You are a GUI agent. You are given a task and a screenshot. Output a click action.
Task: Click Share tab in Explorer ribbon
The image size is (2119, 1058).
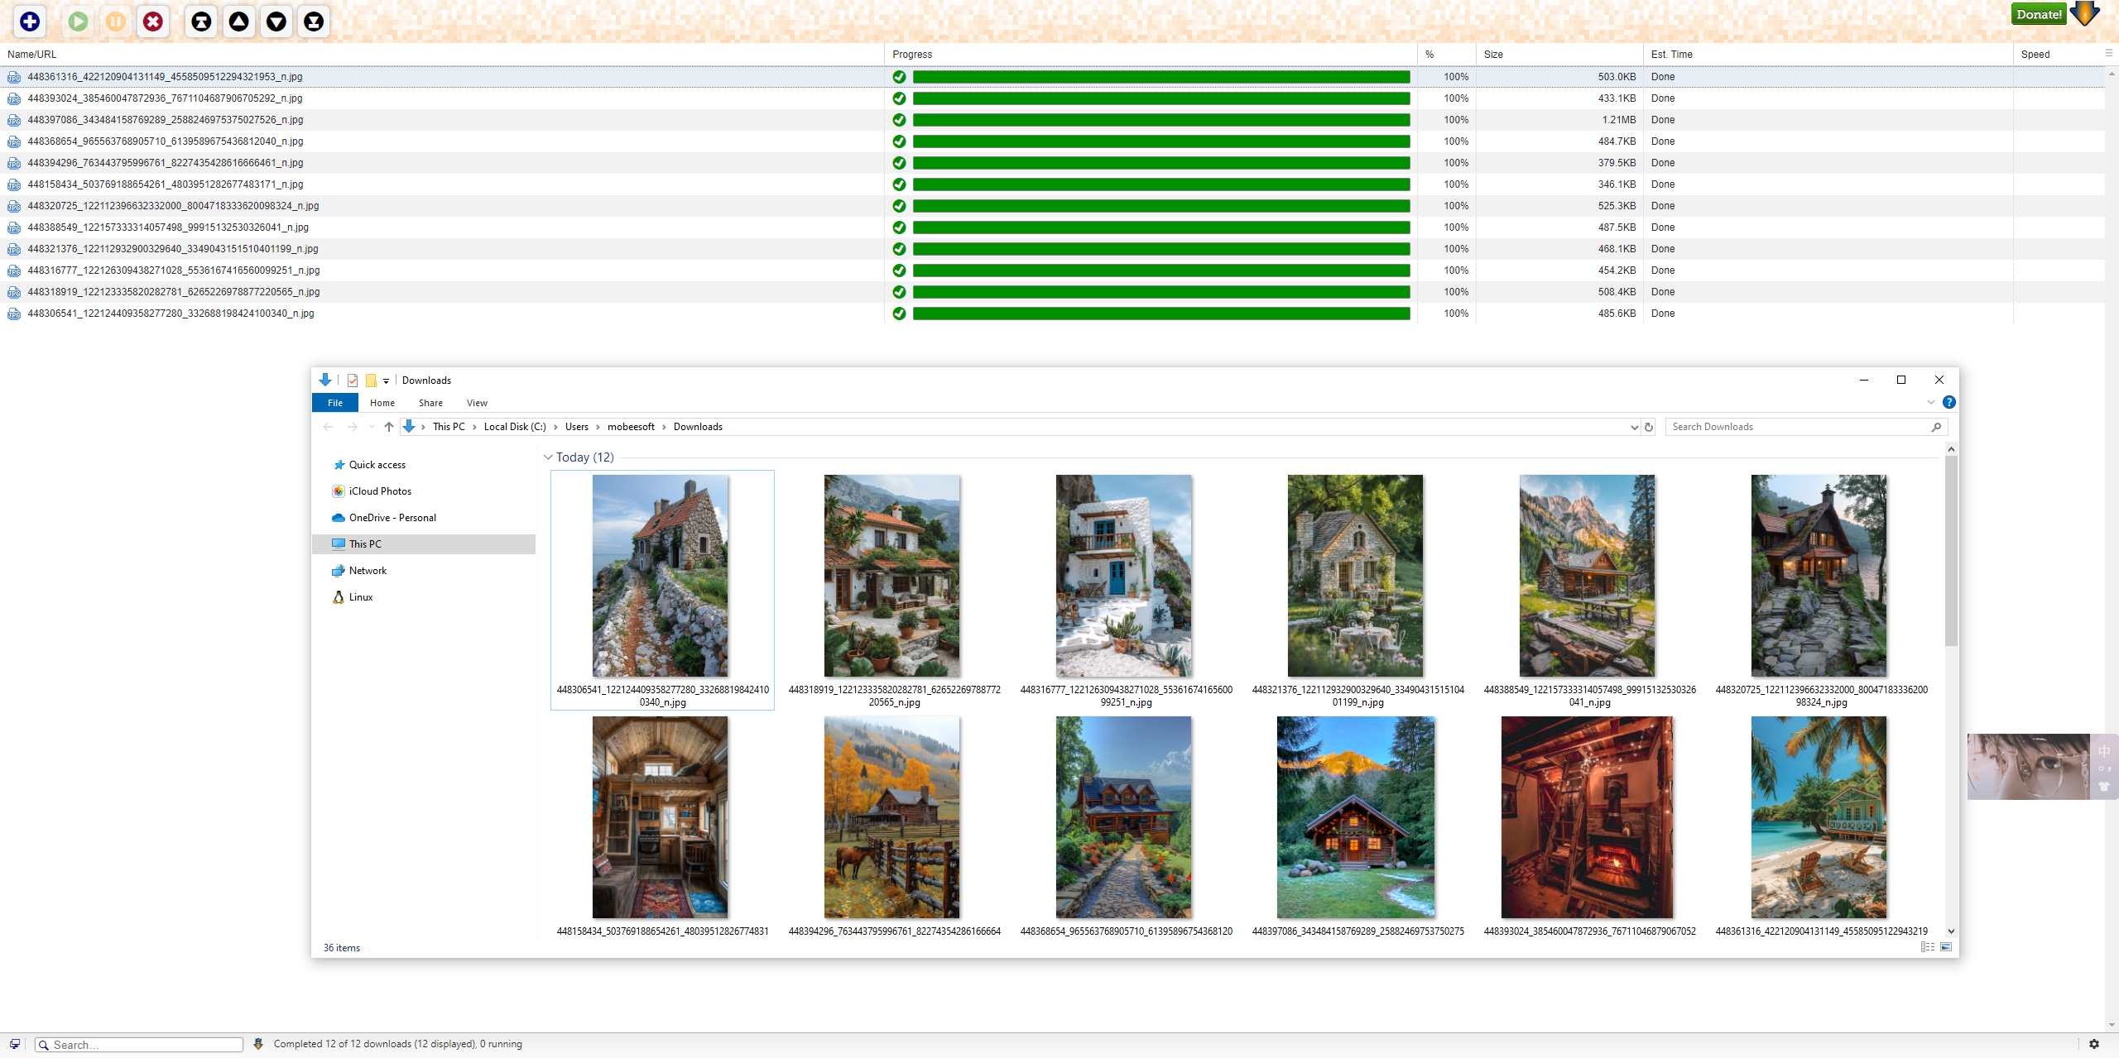pos(430,403)
